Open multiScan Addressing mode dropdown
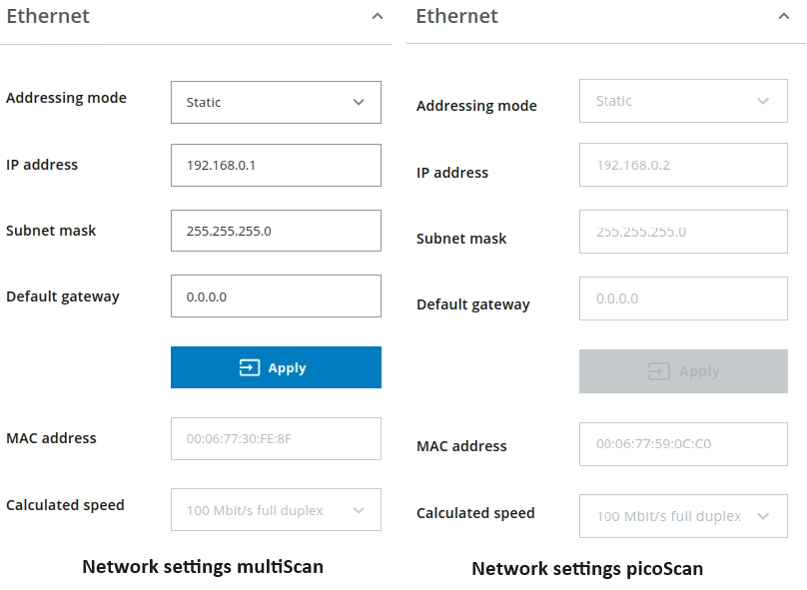 click(x=276, y=102)
